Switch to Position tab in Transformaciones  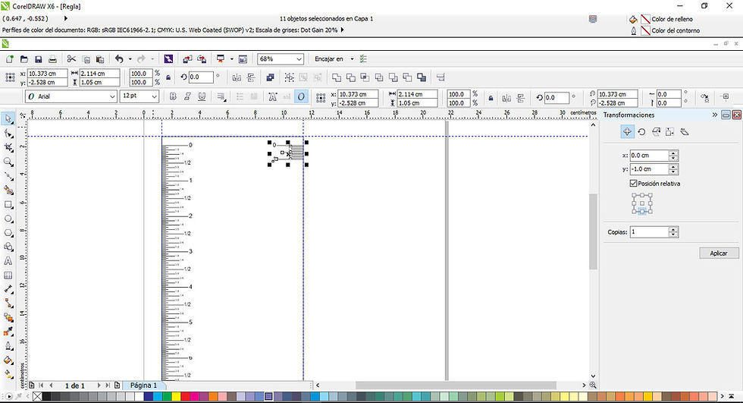coord(627,132)
